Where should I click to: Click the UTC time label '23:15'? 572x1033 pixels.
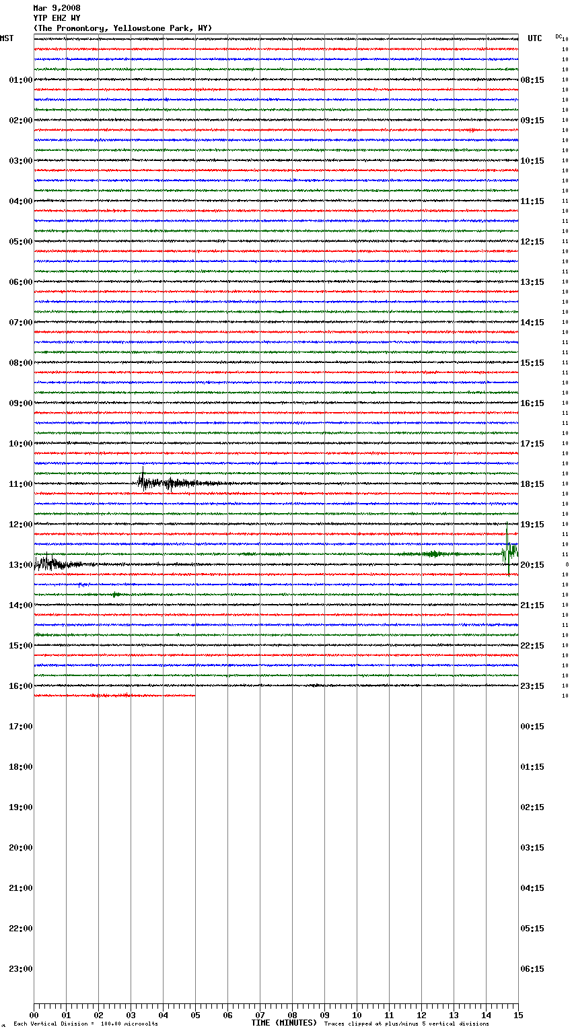coord(532,686)
